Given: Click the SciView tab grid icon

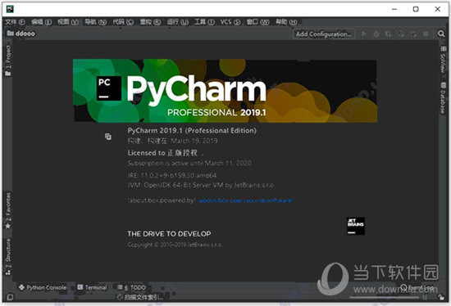Looking at the screenshot, I should 444,49.
